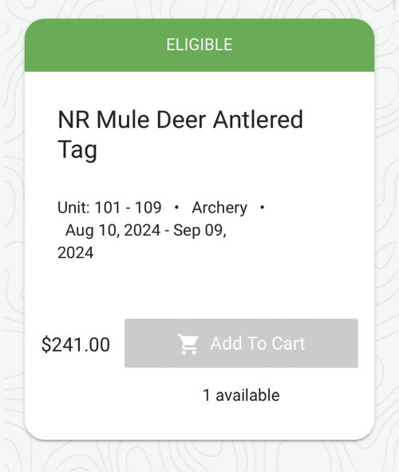Viewport: 399px width, 472px height.
Task: Click the Sep 09 end date text
Action: tap(199, 231)
